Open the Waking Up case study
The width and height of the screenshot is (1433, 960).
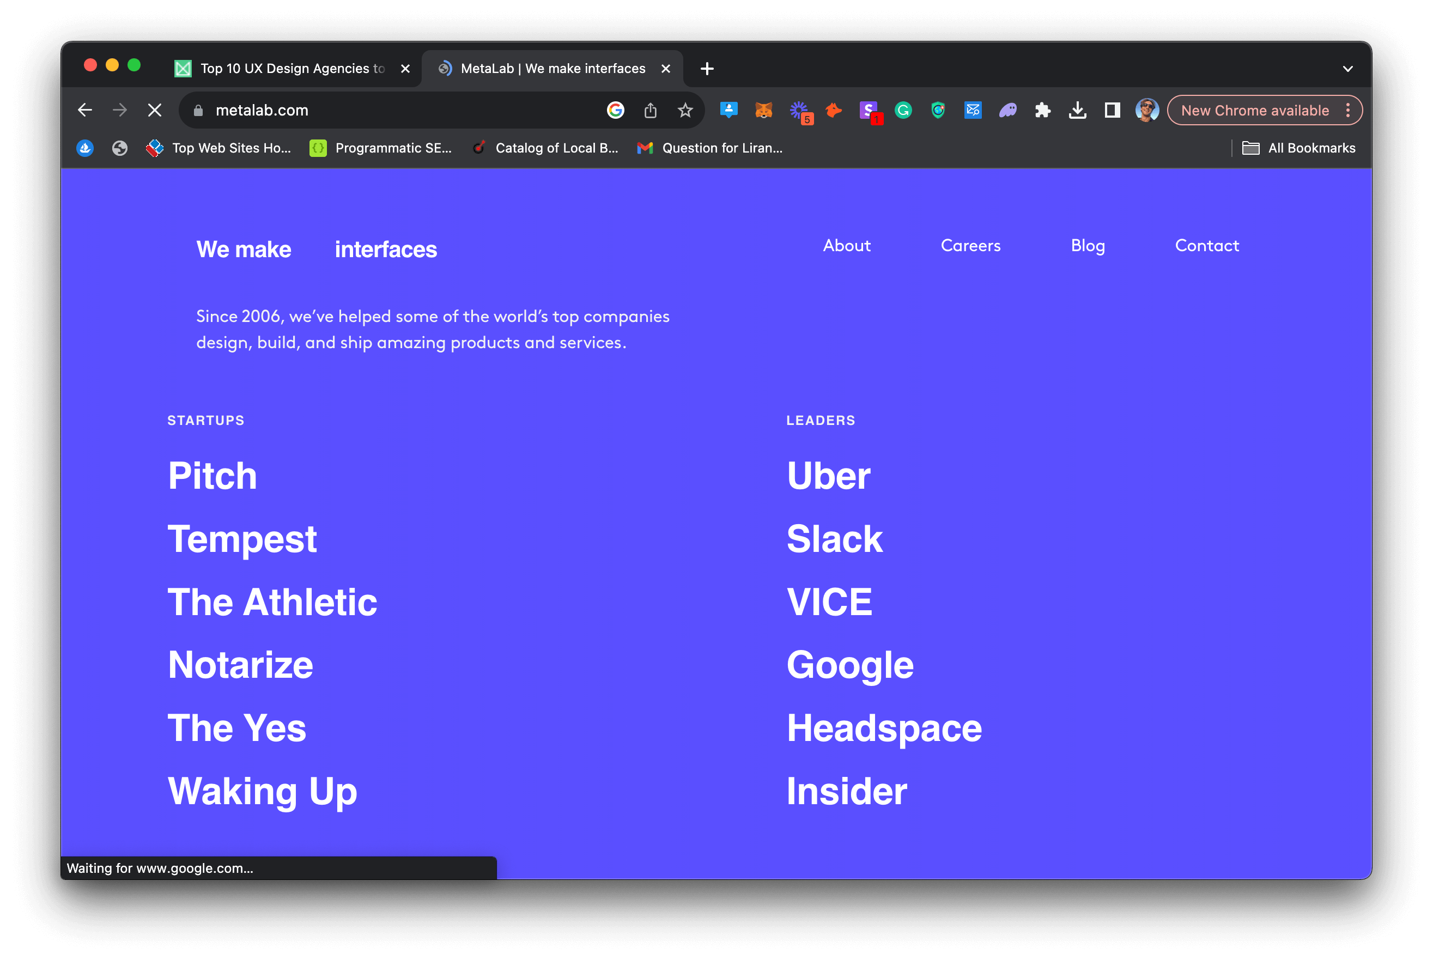pos(262,792)
